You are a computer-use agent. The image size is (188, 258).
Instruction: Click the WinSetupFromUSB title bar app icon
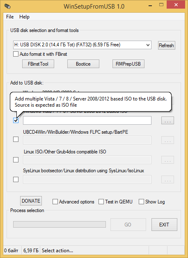[7, 6]
